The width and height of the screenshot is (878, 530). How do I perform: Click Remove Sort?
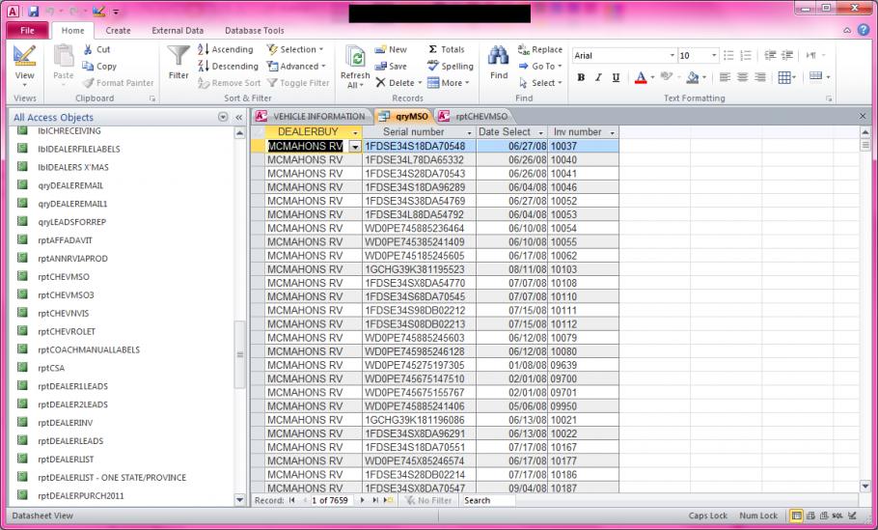coord(229,83)
